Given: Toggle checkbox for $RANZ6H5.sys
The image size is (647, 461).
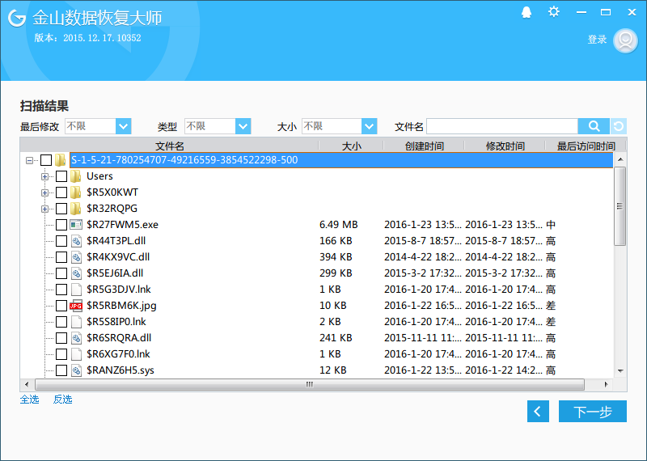Looking at the screenshot, I should (x=61, y=370).
